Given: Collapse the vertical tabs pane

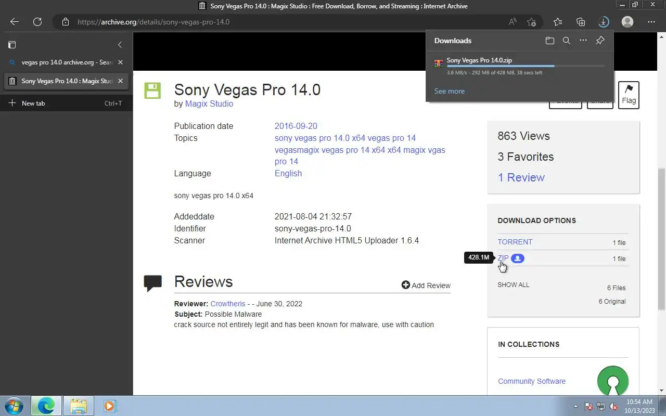Looking at the screenshot, I should tap(120, 45).
